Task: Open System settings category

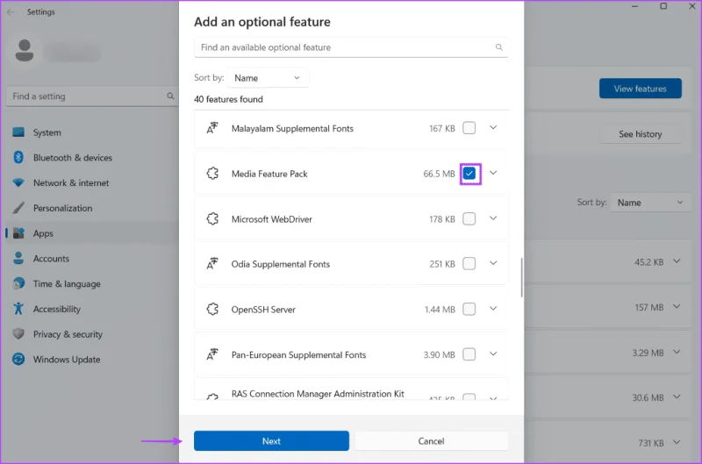Action: point(92,132)
